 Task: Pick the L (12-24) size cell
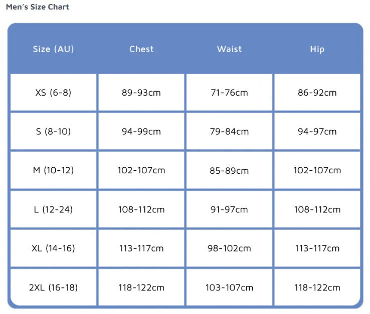tap(53, 209)
